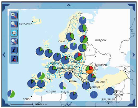Click the PARIS city label

point(52,63)
